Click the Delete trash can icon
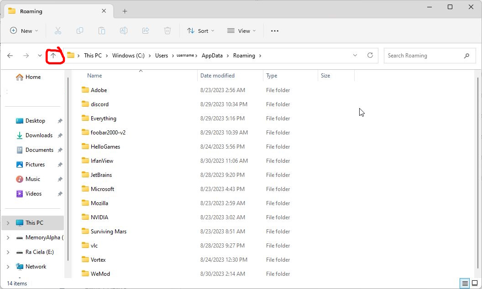 pos(168,31)
